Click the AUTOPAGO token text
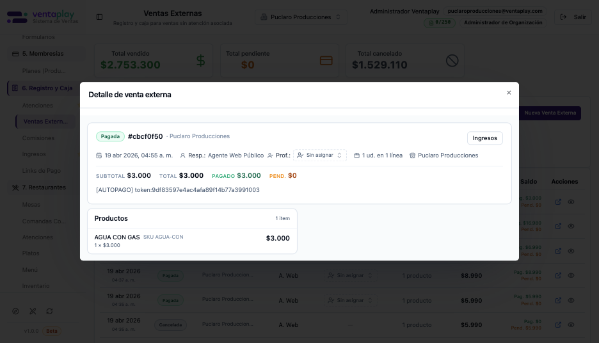 [x=178, y=190]
